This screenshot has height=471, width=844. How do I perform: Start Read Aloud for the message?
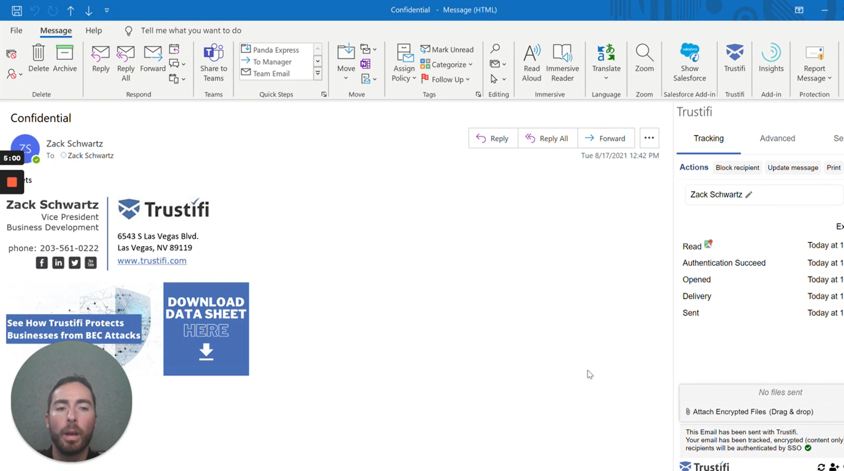(x=531, y=62)
